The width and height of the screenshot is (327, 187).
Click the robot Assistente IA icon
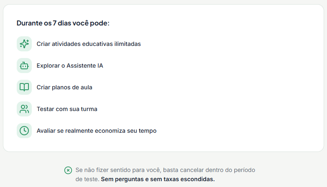click(24, 66)
